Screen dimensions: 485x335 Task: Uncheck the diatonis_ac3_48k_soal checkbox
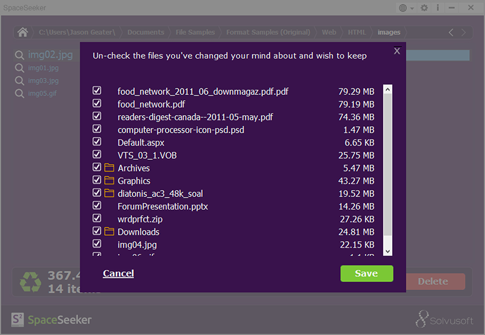(97, 192)
